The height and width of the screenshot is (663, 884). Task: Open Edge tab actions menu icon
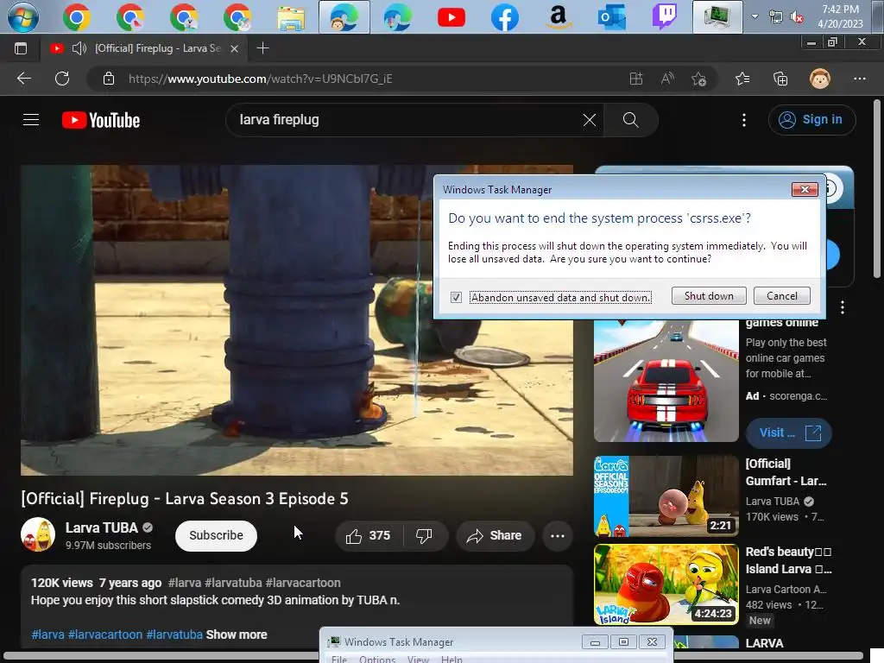[21, 48]
